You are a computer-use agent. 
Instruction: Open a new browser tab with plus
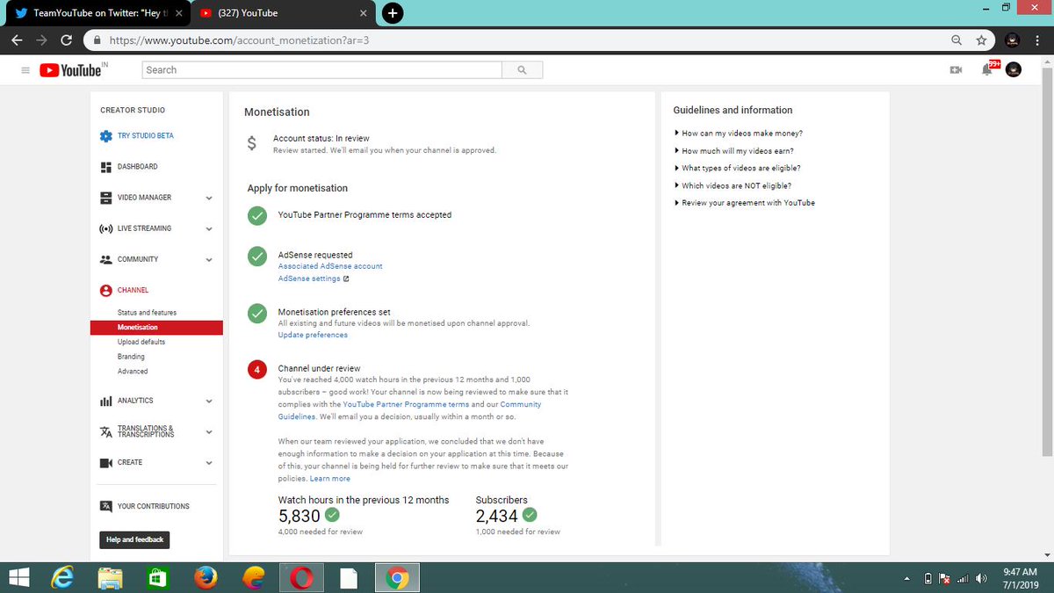pyautogui.click(x=393, y=13)
